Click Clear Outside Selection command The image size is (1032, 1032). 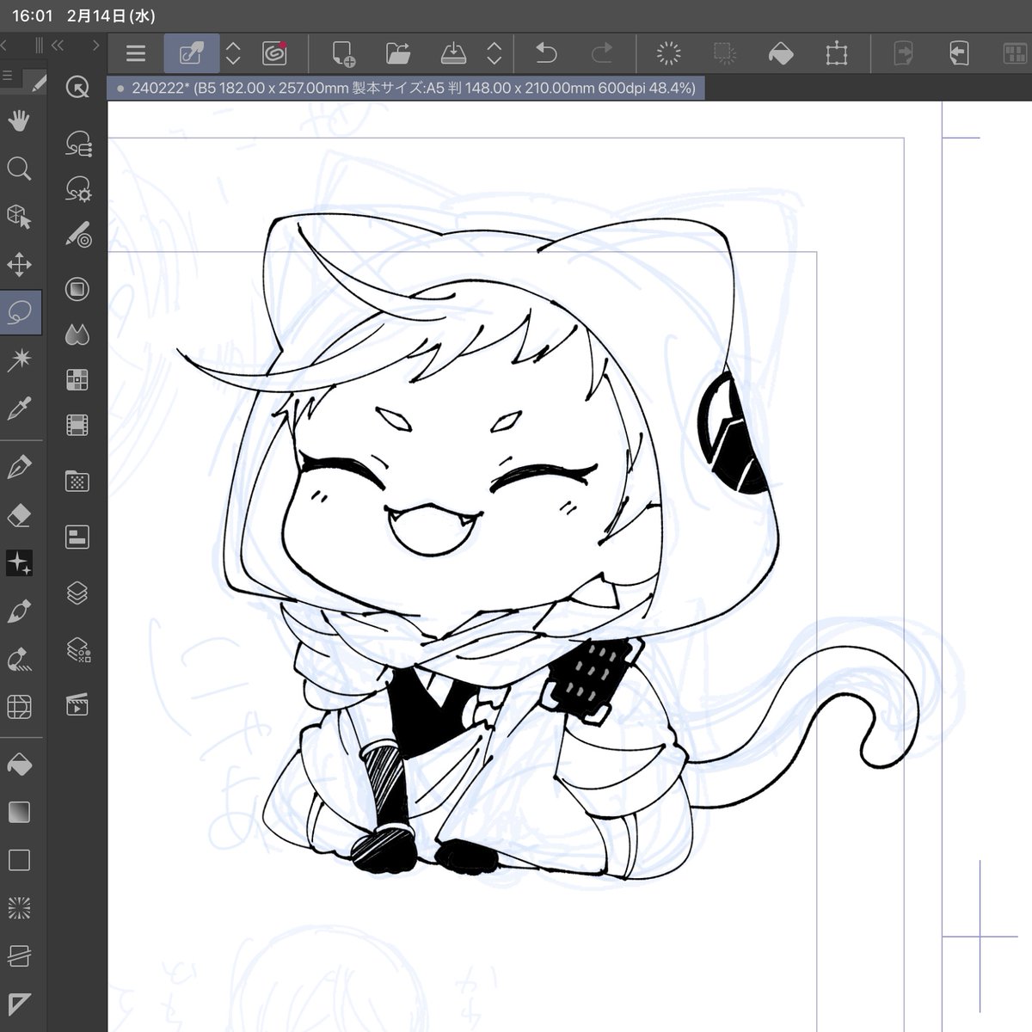pyautogui.click(x=725, y=54)
